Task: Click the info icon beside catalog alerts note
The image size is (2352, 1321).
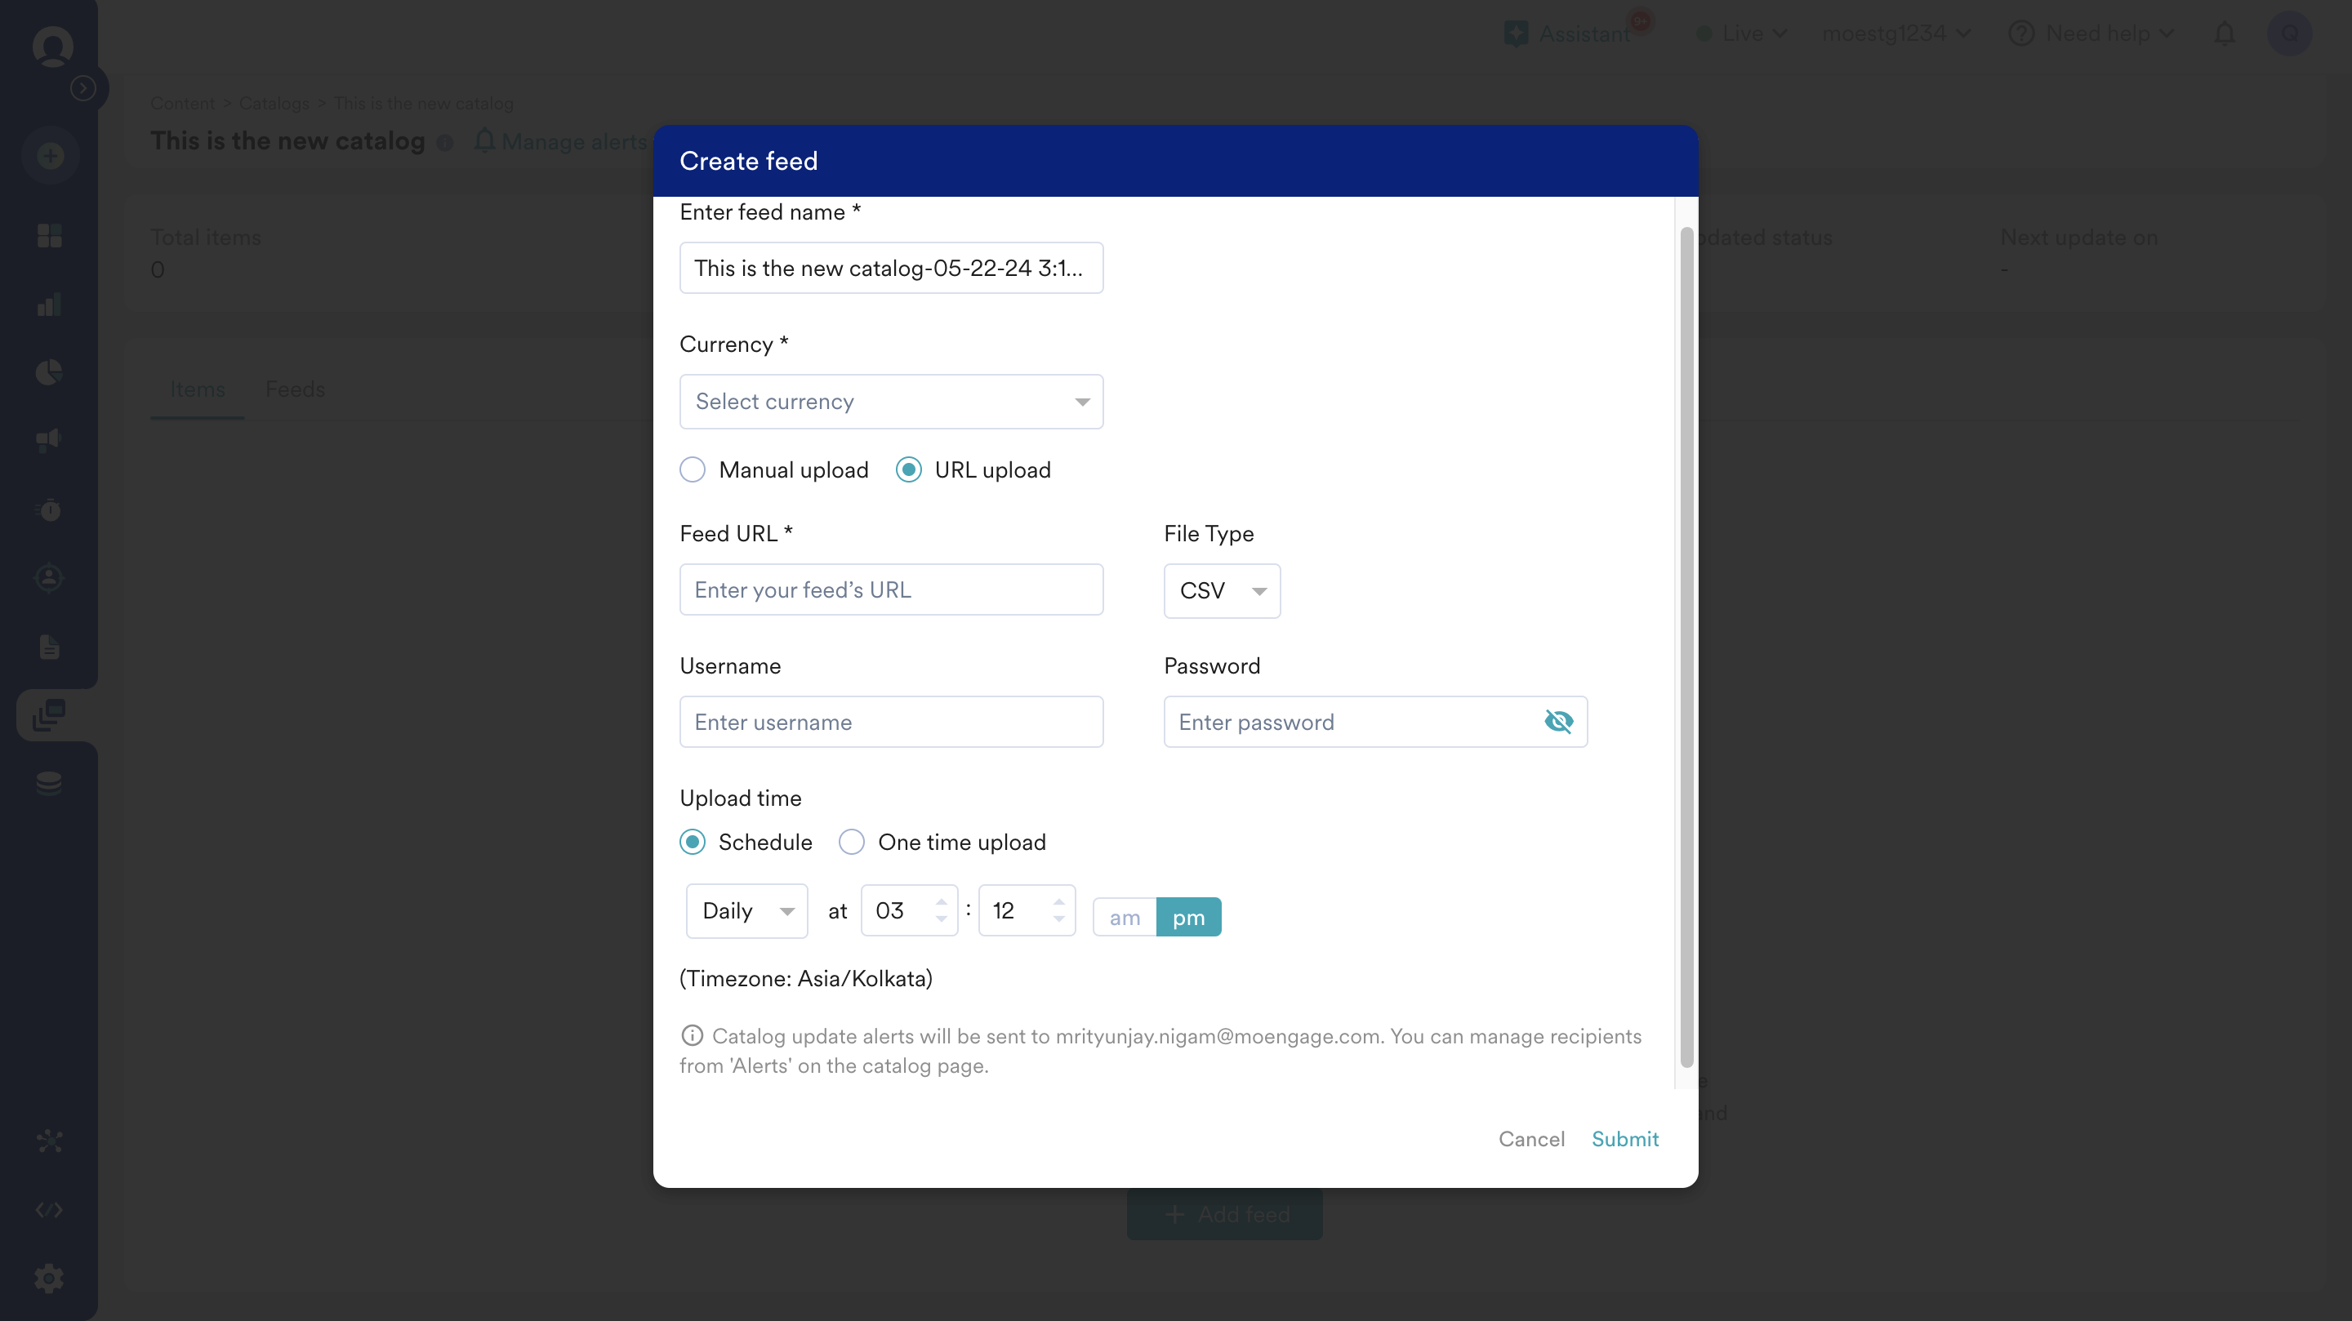Action: point(692,1035)
